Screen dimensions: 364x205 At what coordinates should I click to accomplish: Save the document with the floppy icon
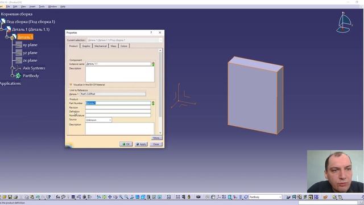(10, 197)
